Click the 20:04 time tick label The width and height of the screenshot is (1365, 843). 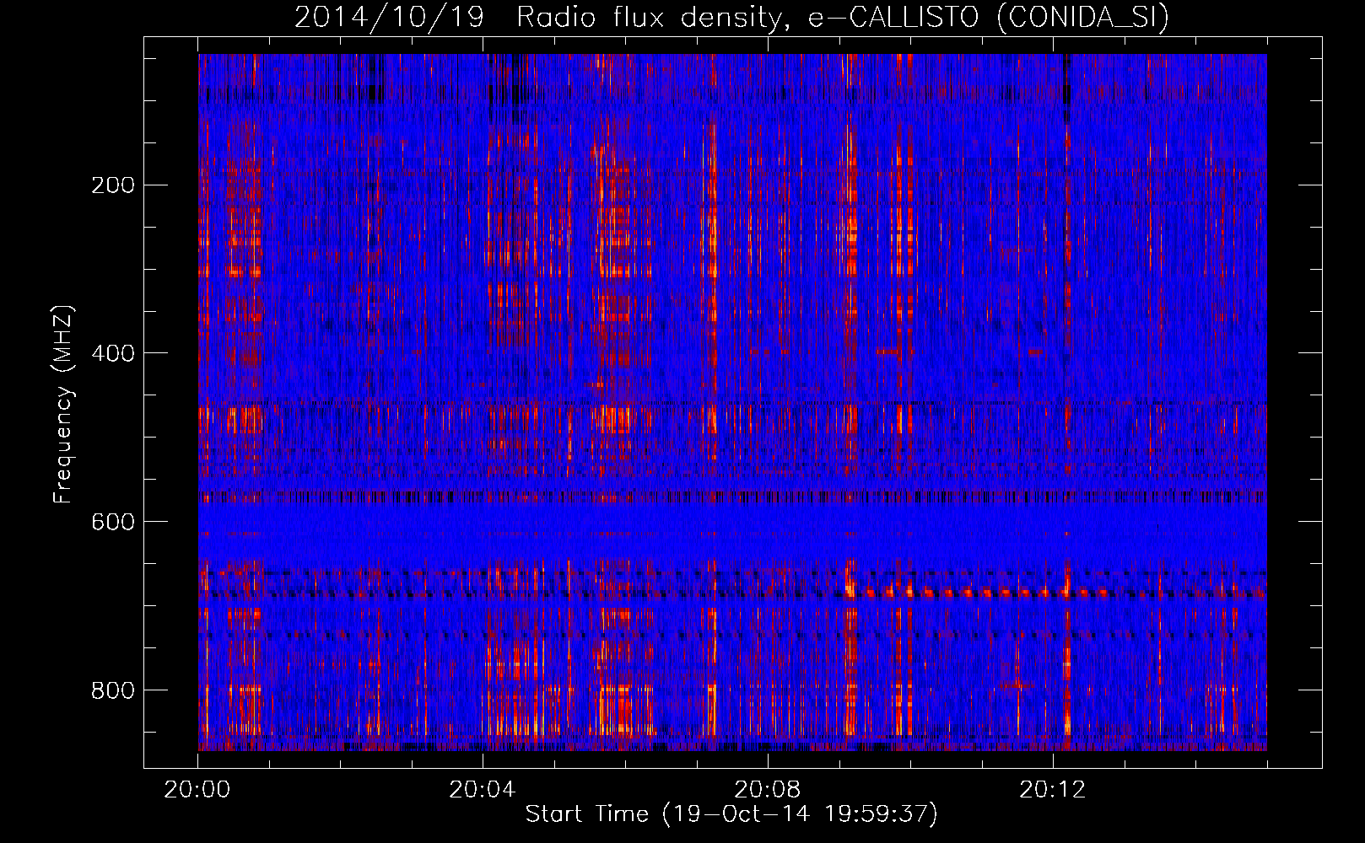pyautogui.click(x=483, y=790)
